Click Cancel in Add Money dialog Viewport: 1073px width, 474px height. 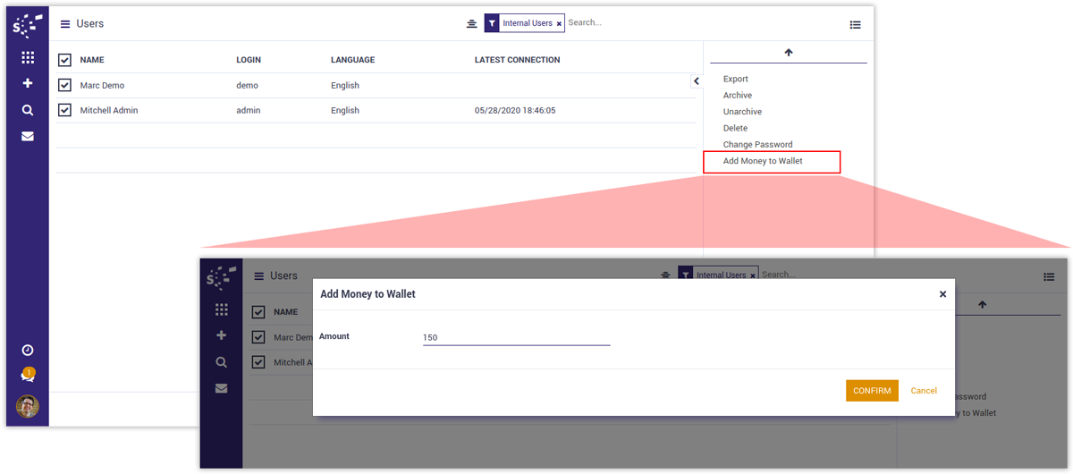(x=924, y=391)
